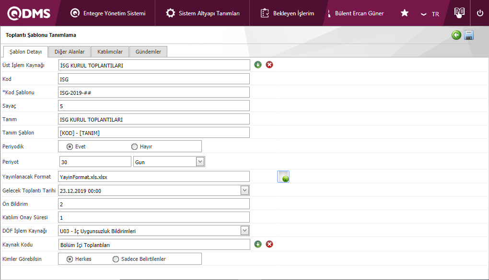This screenshot has height=280, width=489.
Task: Expand the Gelecek Toplantı Tarihi date dropdown
Action: coord(244,190)
